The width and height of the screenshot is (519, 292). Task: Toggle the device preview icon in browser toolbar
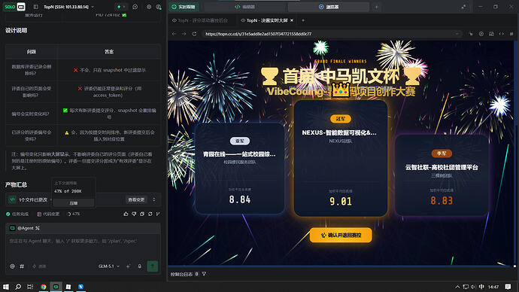491,34
